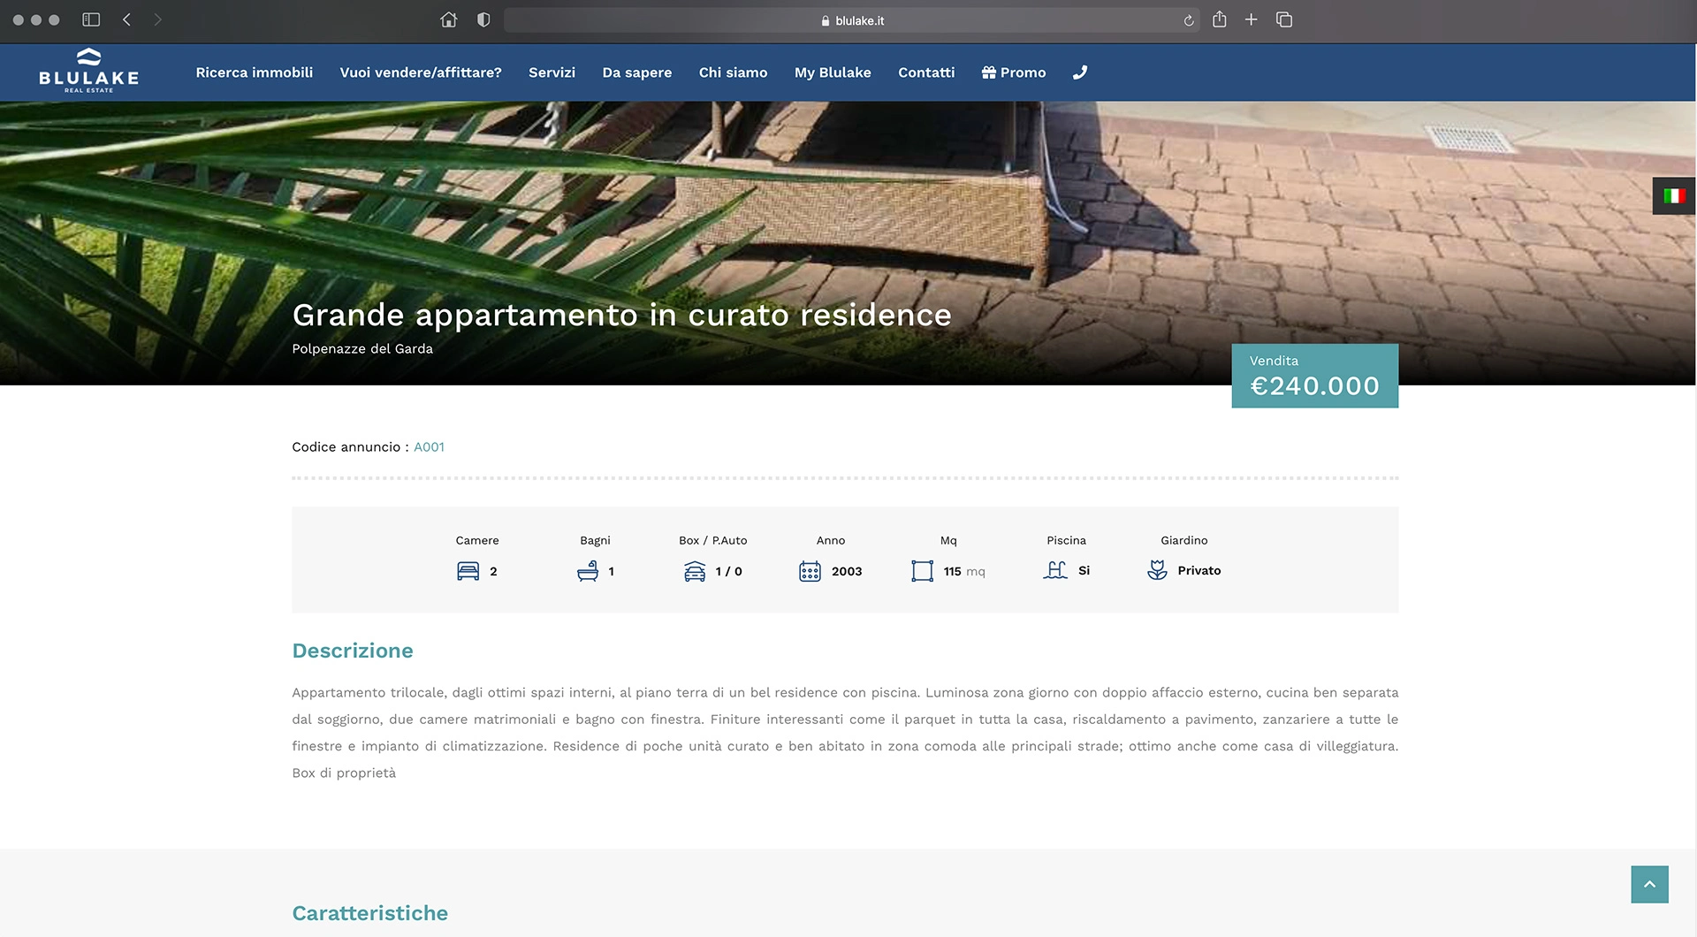Click the calendar icon under Anno

pyautogui.click(x=810, y=571)
